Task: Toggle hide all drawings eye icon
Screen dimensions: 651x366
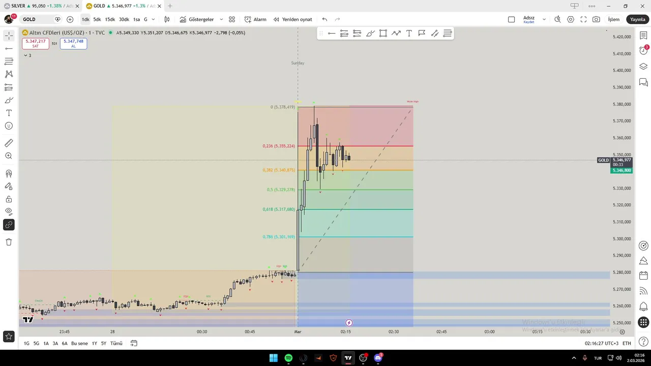Action: tap(9, 211)
